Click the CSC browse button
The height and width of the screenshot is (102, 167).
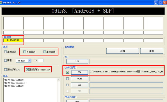[x=79, y=85]
